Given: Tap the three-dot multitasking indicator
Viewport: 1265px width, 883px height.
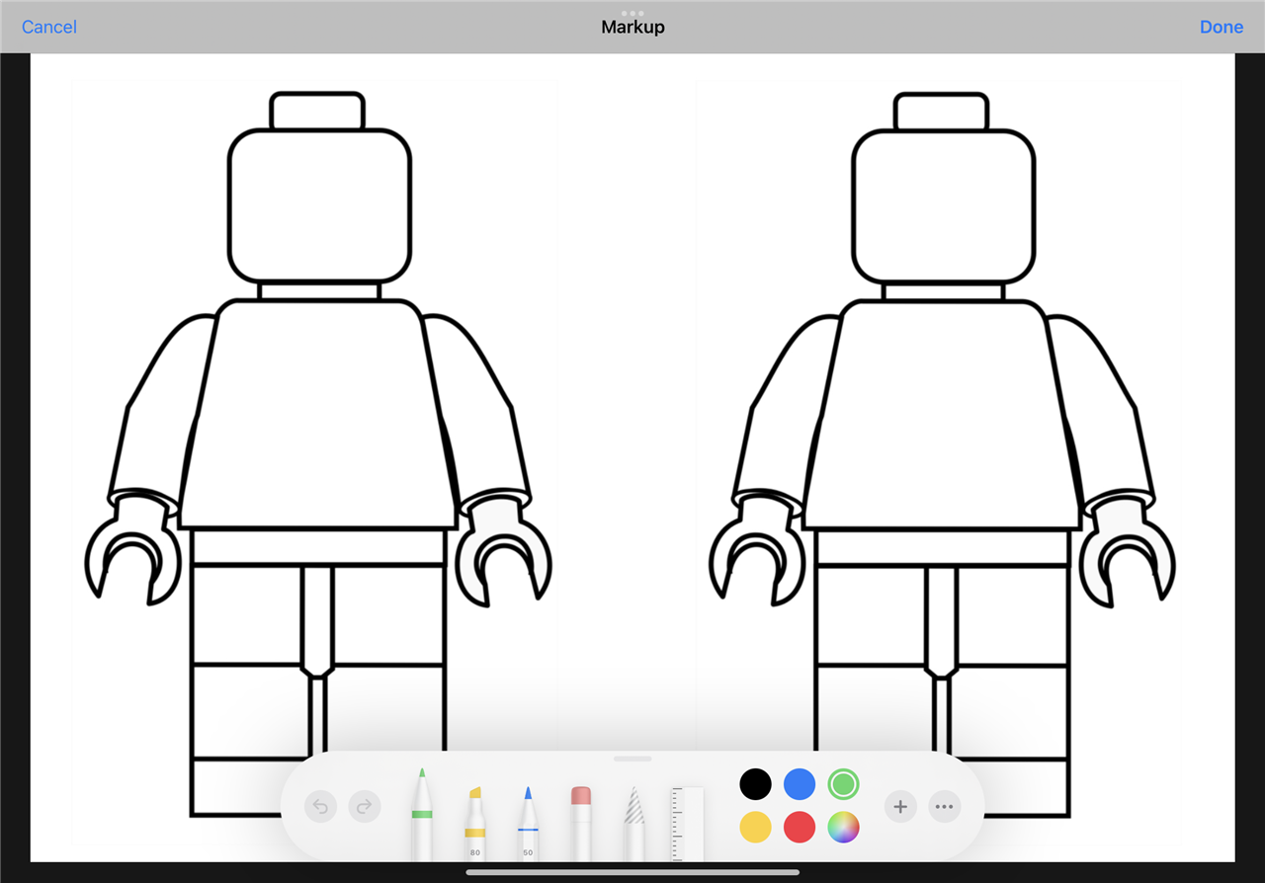Looking at the screenshot, I should pyautogui.click(x=632, y=13).
